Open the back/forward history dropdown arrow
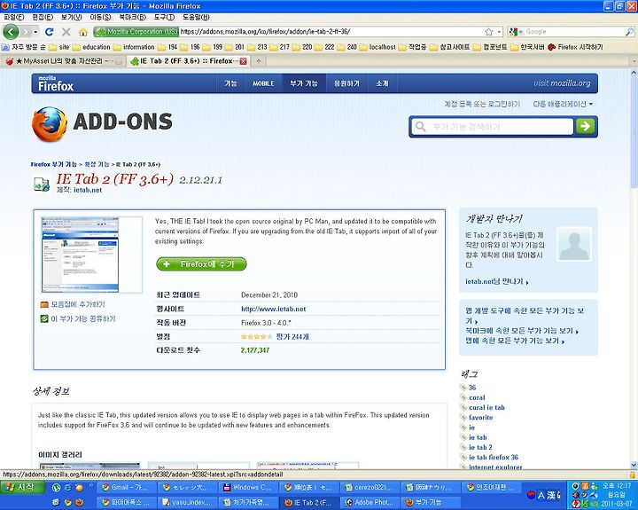Screen dimensions: 638x510 tap(35, 32)
